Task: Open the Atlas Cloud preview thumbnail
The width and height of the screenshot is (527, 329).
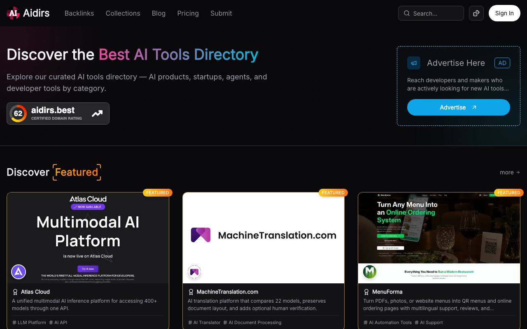Action: pos(88,238)
